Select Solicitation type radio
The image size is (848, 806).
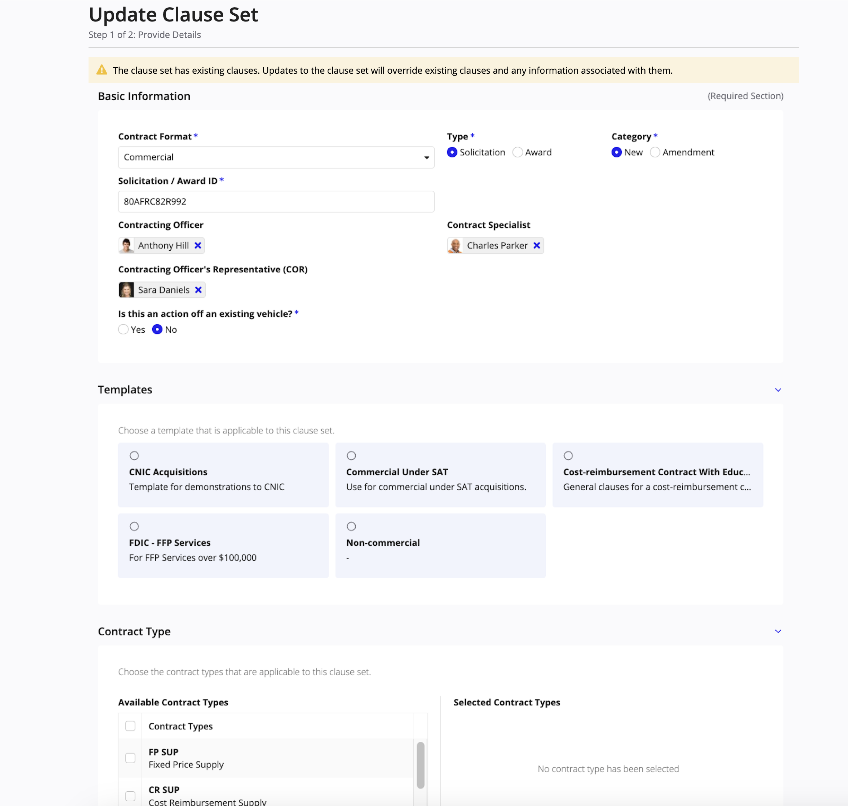pos(452,152)
